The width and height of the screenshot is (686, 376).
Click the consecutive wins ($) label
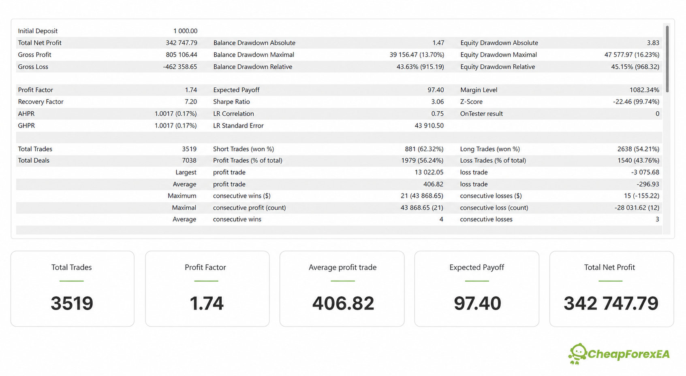241,195
